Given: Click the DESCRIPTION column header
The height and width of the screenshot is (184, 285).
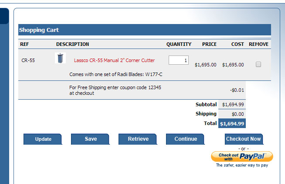Looking at the screenshot, I should (72, 44).
